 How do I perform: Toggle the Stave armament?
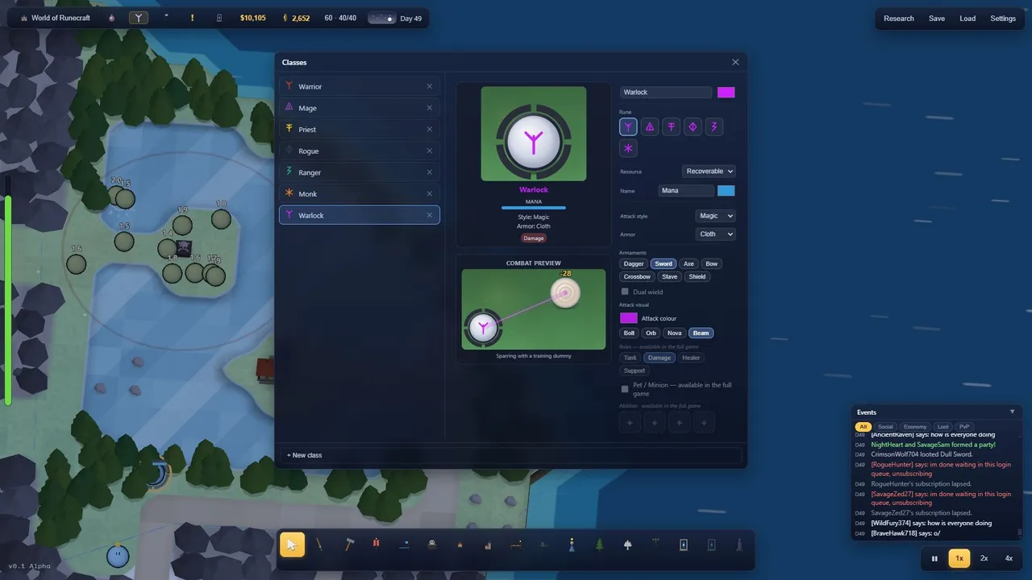point(669,276)
